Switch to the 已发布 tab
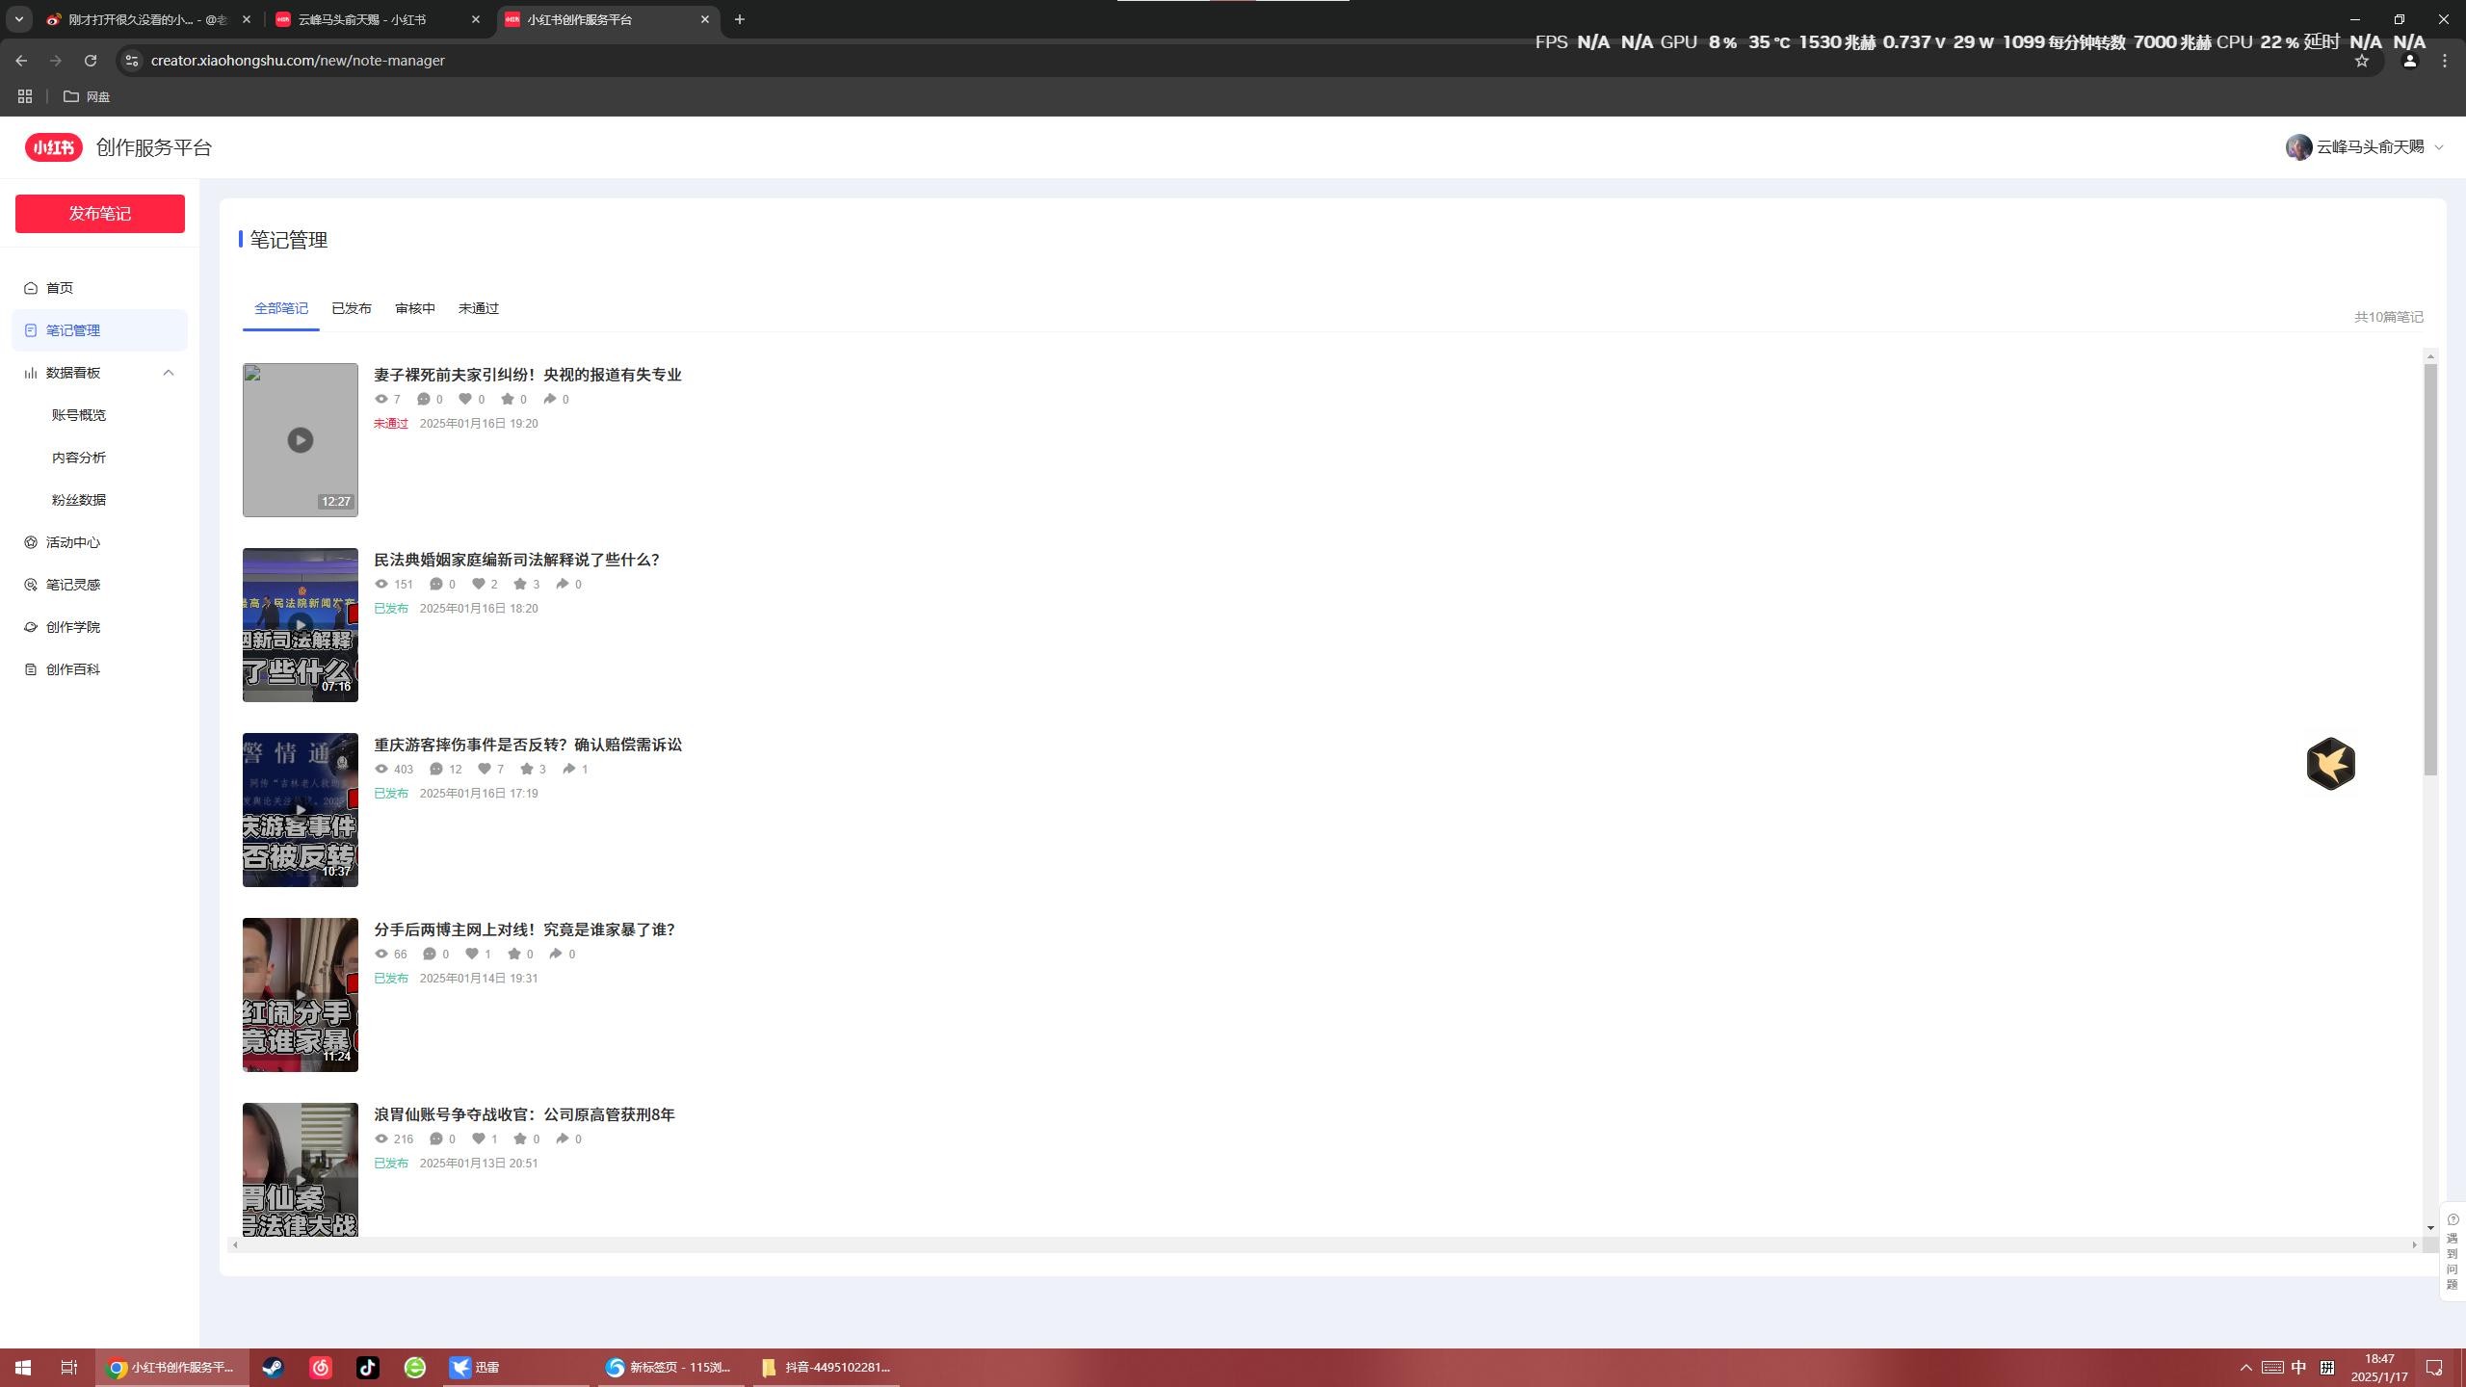Viewport: 2466px width, 1387px height. point(351,308)
